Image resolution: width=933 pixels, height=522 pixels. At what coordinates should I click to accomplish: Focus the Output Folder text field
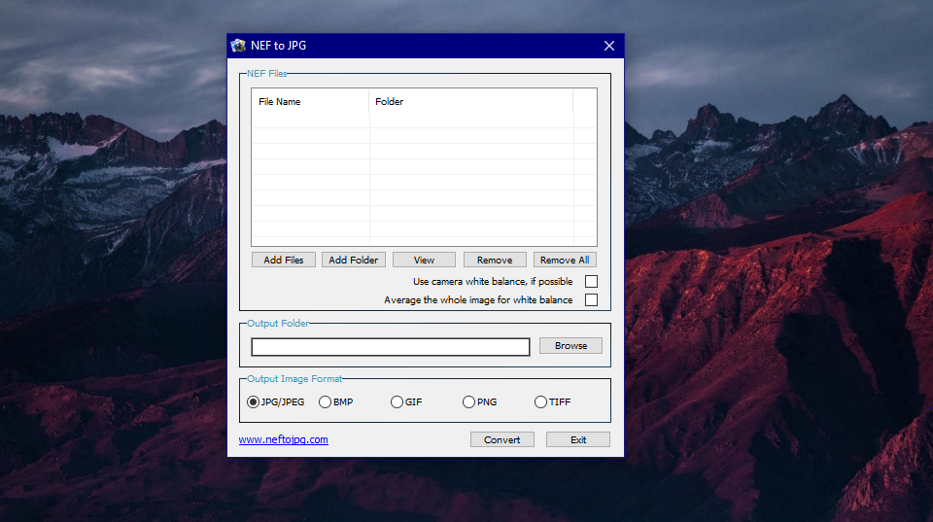click(391, 347)
